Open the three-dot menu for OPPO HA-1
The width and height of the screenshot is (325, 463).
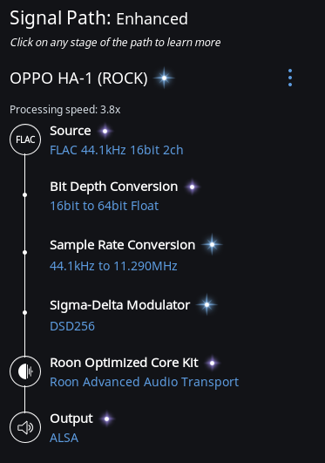pos(290,78)
